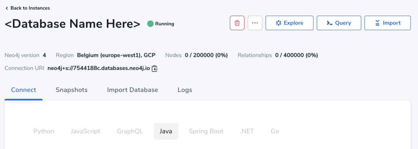Select the Spring Boot language option
Image resolution: width=418 pixels, height=149 pixels.
[x=206, y=131]
